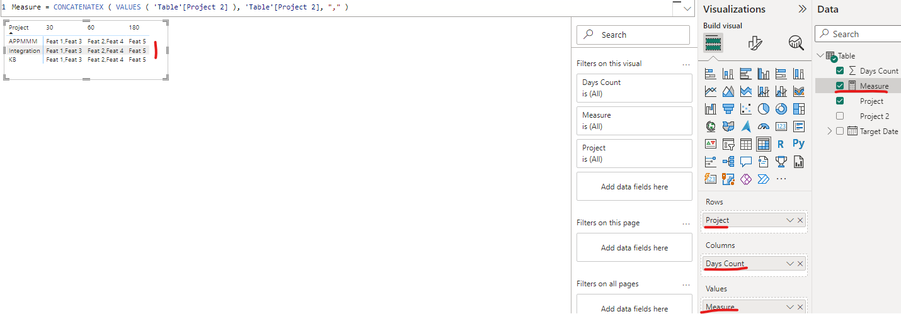Add the Power Apps visual
The height and width of the screenshot is (314, 901).
point(746,179)
